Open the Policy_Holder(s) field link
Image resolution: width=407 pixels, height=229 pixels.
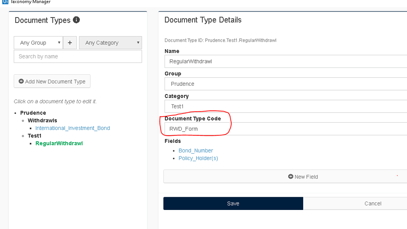tap(198, 158)
